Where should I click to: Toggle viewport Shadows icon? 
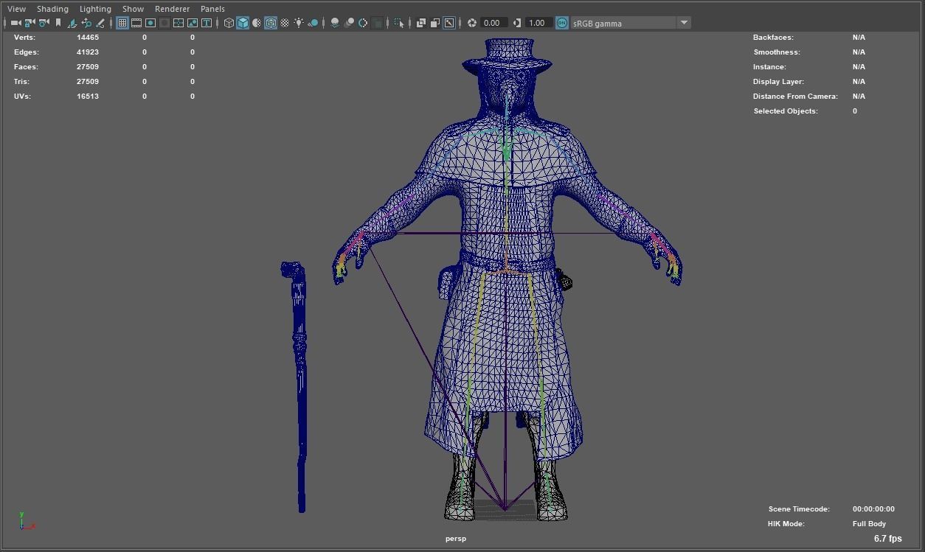pyautogui.click(x=313, y=23)
